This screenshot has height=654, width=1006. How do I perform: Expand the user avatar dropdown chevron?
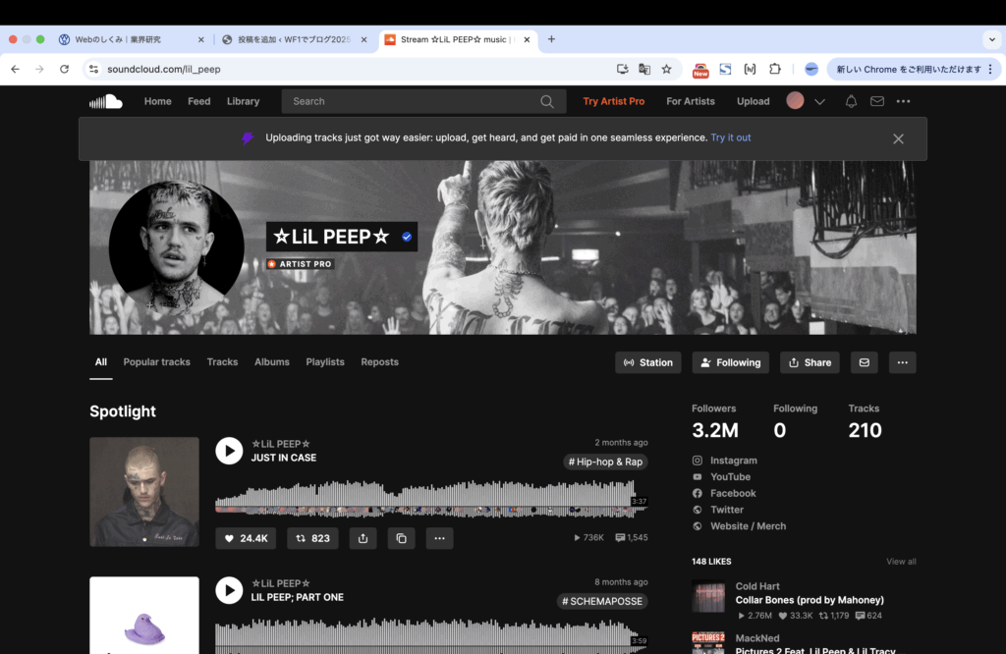click(820, 101)
